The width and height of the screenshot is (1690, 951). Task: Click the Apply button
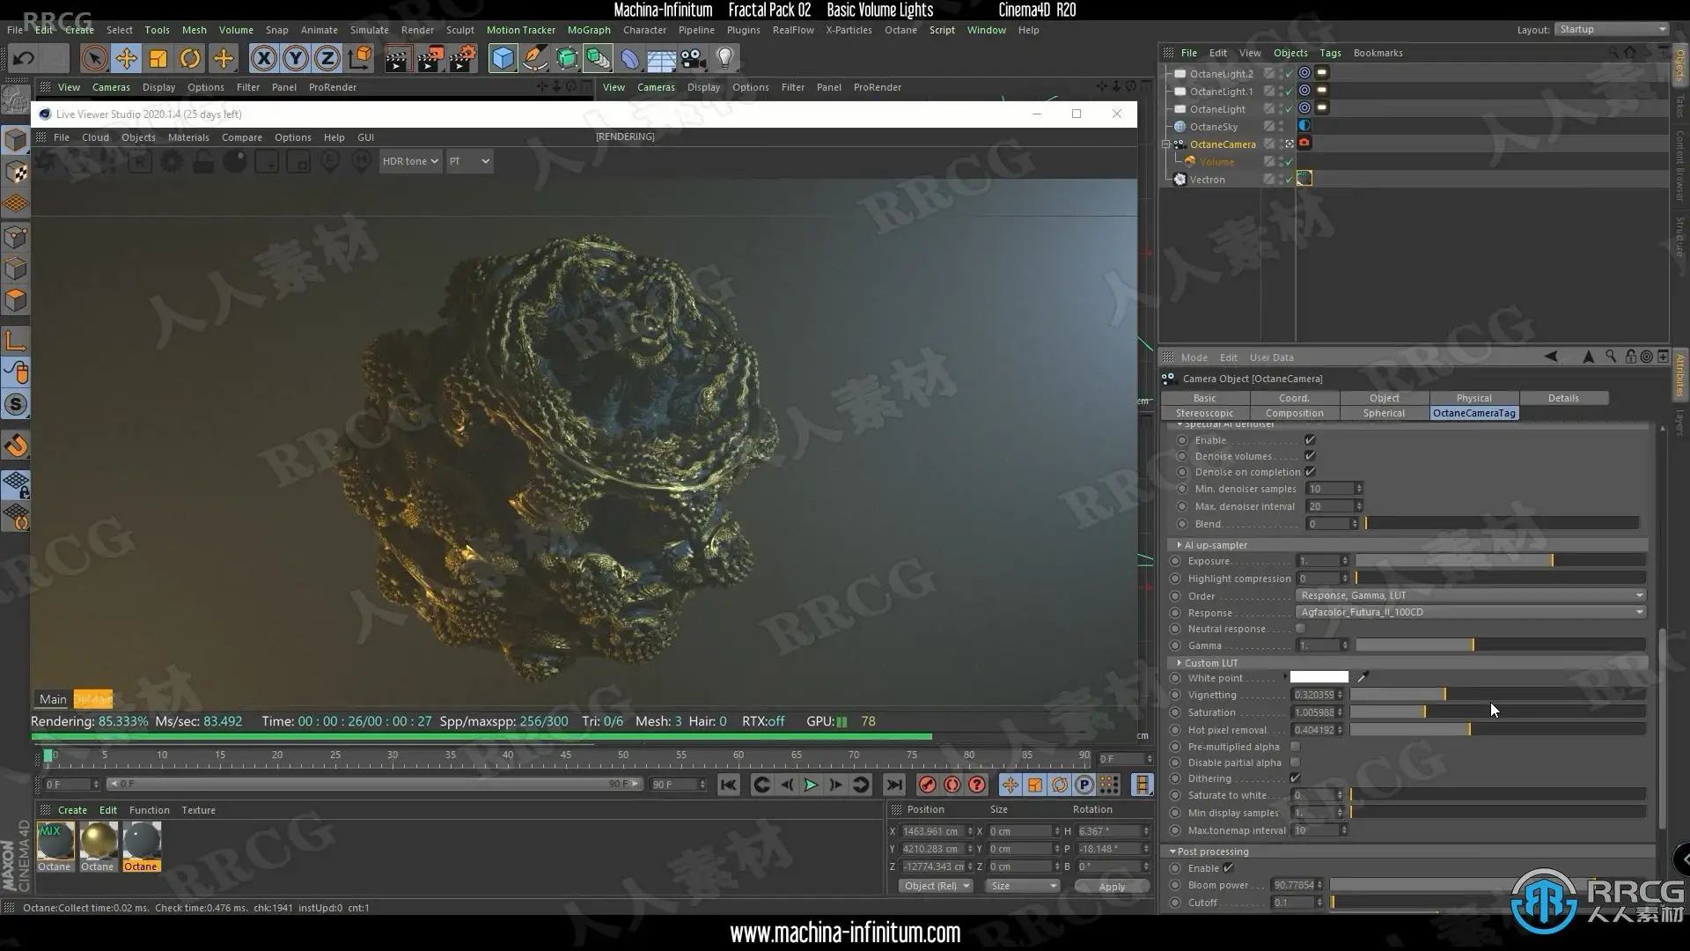click(1112, 887)
